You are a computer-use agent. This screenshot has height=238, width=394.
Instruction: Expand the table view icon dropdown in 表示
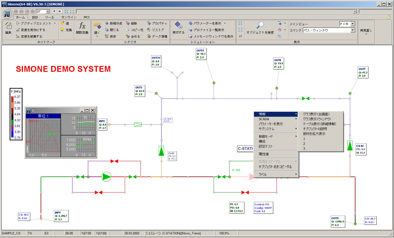click(x=285, y=23)
